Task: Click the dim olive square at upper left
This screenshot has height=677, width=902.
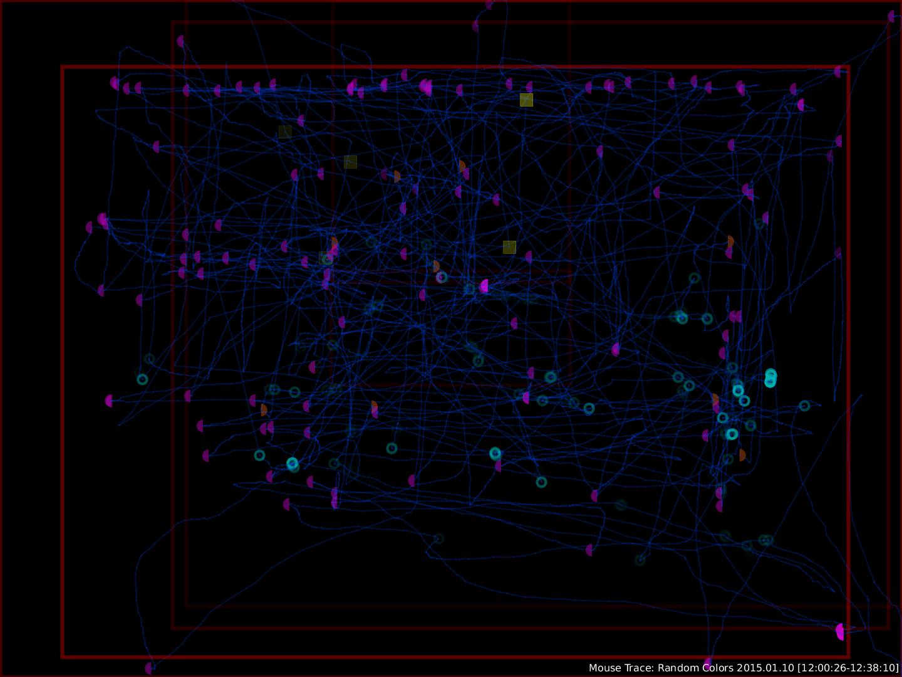Action: [285, 132]
